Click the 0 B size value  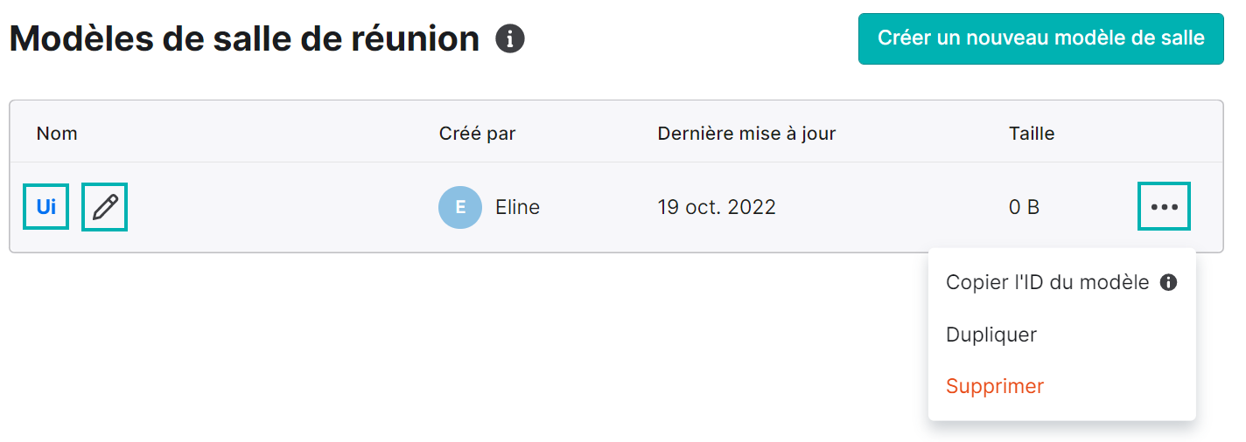(1024, 207)
